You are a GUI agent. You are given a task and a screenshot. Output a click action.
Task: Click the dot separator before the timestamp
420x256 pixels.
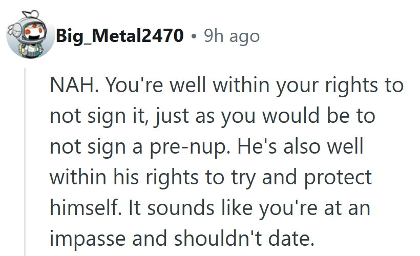tap(193, 36)
